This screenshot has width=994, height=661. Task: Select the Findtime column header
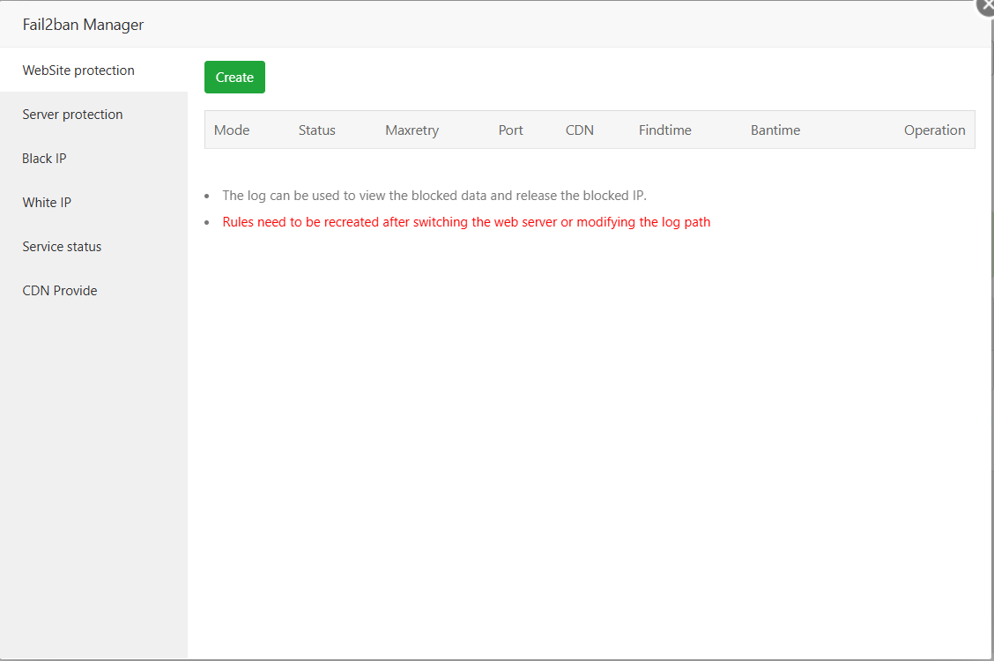(x=664, y=130)
